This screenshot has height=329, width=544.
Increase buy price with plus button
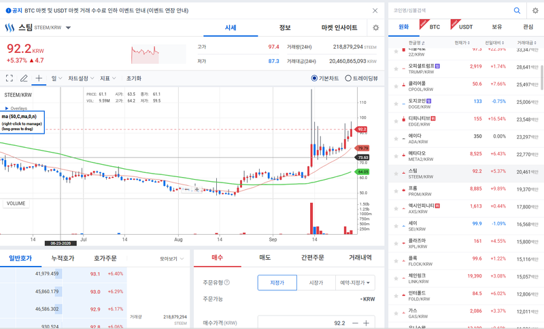click(x=366, y=323)
